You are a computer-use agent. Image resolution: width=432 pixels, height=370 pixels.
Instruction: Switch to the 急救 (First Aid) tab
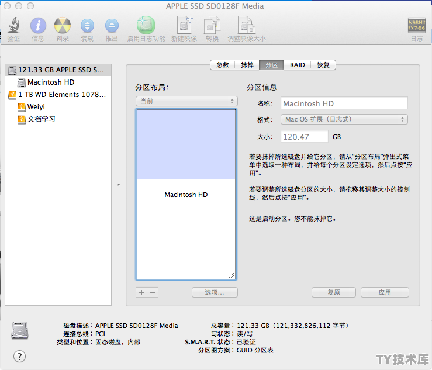pyautogui.click(x=223, y=65)
